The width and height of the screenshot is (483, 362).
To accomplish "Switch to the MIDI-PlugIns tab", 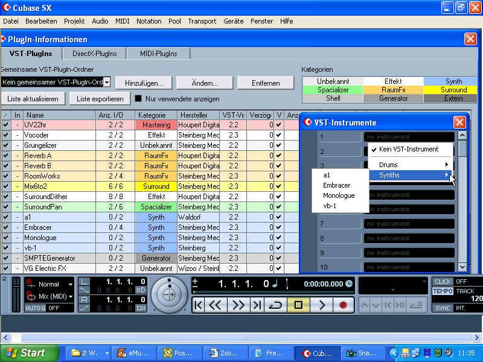I will pos(158,54).
